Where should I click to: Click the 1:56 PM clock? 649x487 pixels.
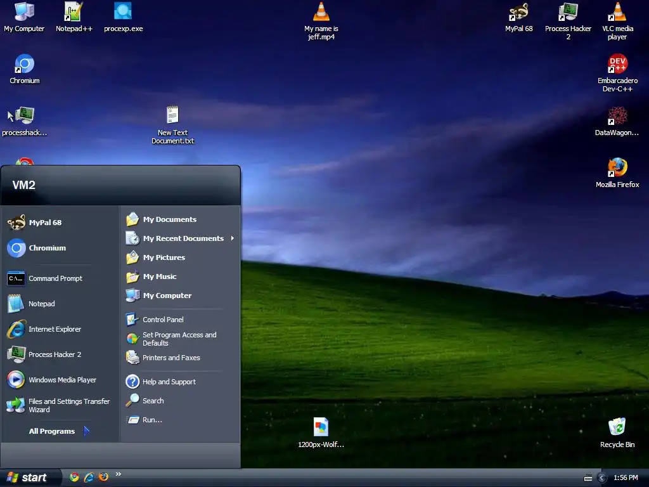click(x=626, y=478)
